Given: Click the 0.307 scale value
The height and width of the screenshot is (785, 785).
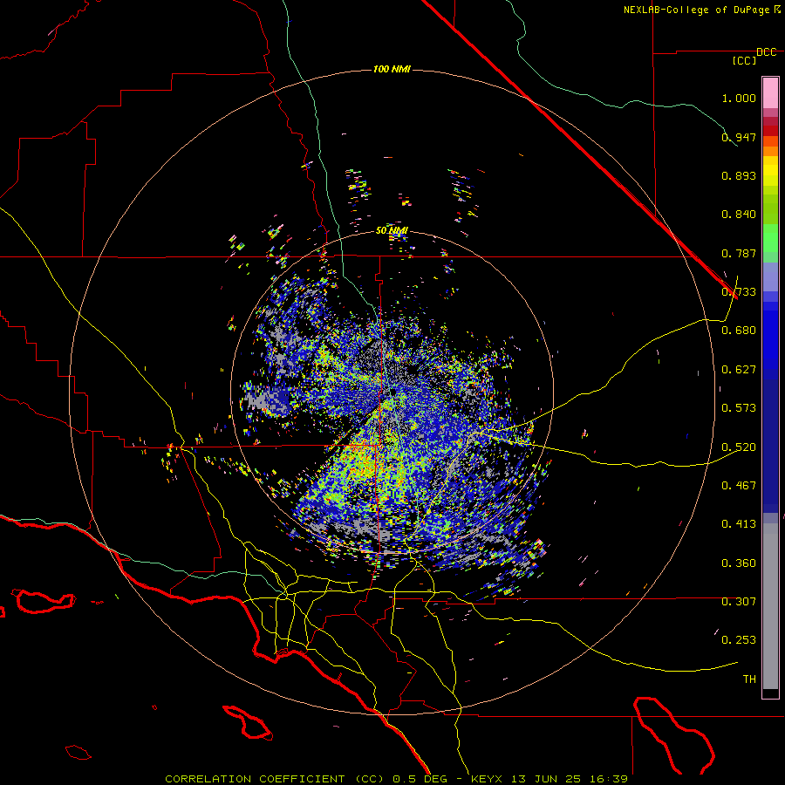Looking at the screenshot, I should (x=739, y=602).
